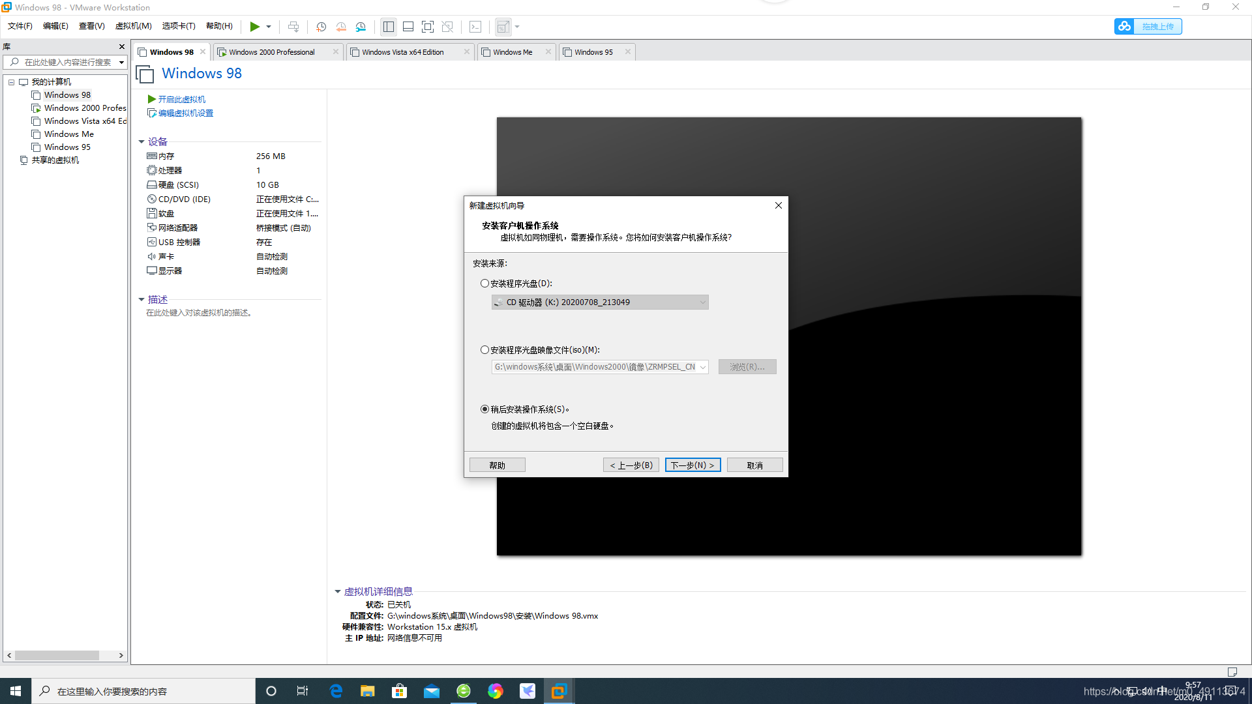Click the cloud upload button top right
Viewport: 1252px width, 704px height.
1148,27
